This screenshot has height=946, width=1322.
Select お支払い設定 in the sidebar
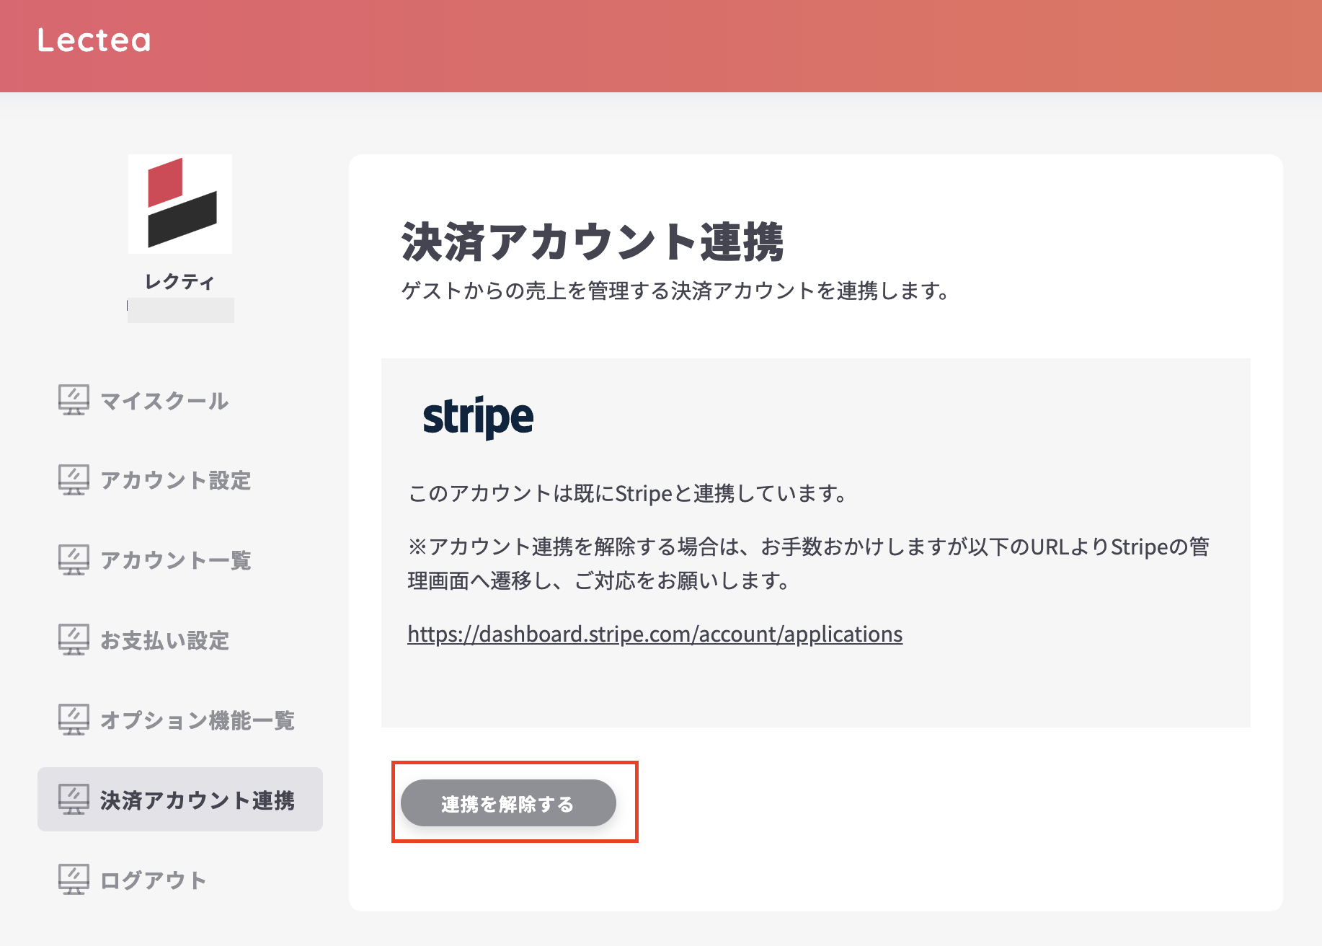click(x=165, y=641)
